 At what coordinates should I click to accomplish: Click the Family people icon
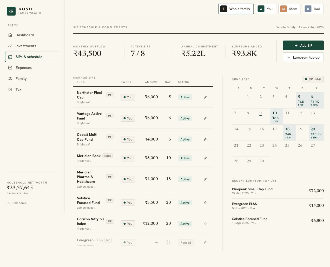point(10,79)
